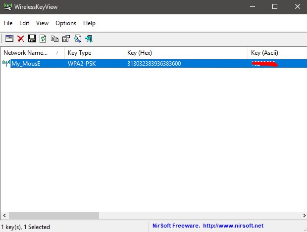Minimize the WirelessKeyView window
The image size is (307, 232).
[253, 6]
